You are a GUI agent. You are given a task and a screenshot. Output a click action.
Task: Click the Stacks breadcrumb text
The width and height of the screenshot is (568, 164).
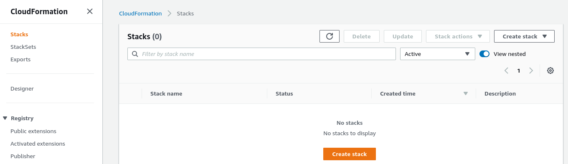[185, 13]
